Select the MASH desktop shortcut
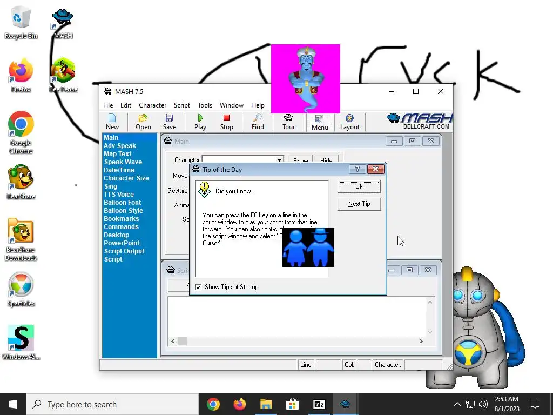The width and height of the screenshot is (553, 415). coord(63,23)
